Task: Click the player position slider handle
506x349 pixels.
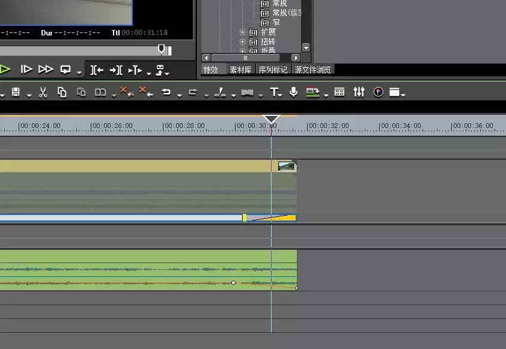Action: click(161, 49)
